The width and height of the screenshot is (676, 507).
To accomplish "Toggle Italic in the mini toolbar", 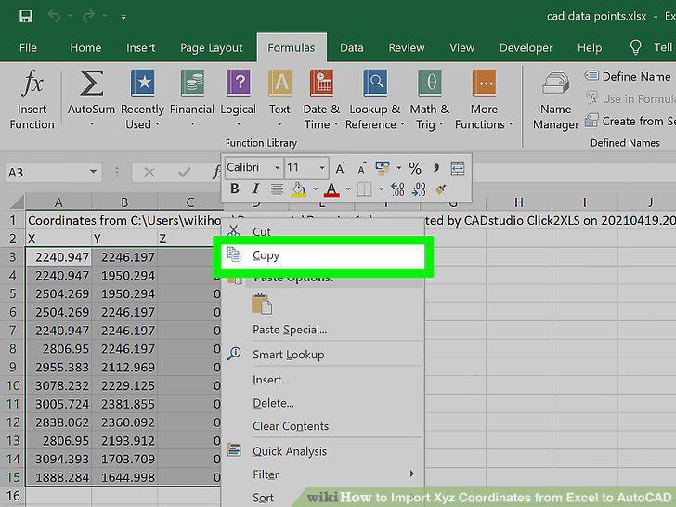I will (255, 188).
